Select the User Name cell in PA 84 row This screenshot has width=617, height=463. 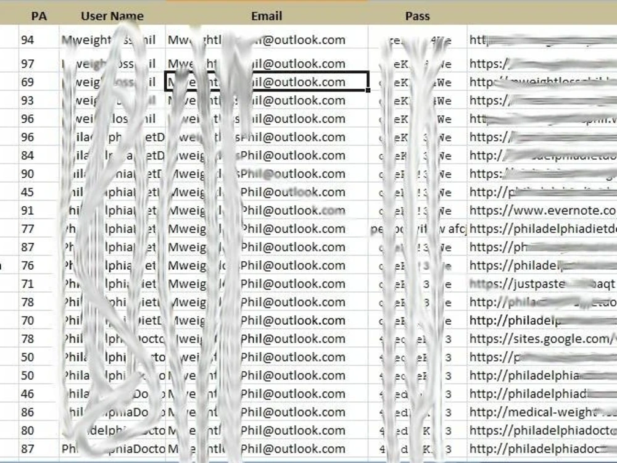coord(112,156)
